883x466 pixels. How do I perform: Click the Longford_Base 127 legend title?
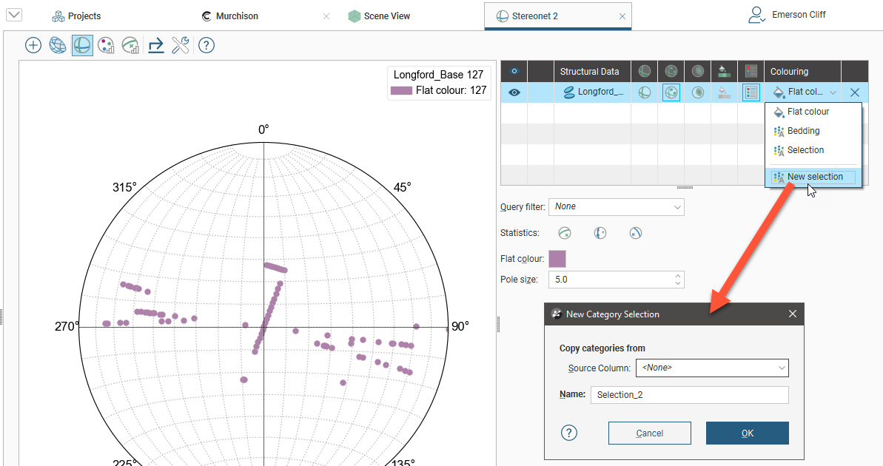point(439,75)
